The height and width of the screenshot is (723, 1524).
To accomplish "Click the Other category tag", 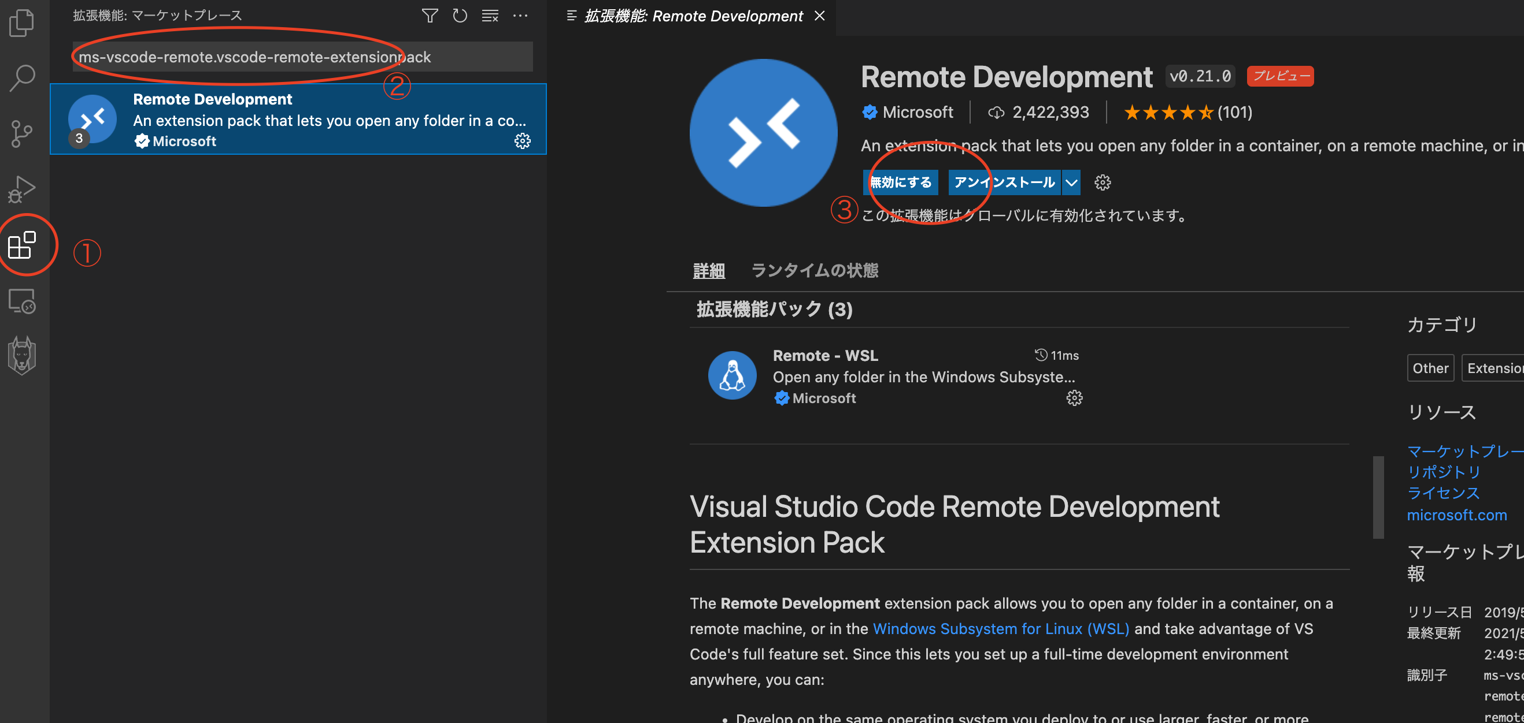I will 1430,368.
